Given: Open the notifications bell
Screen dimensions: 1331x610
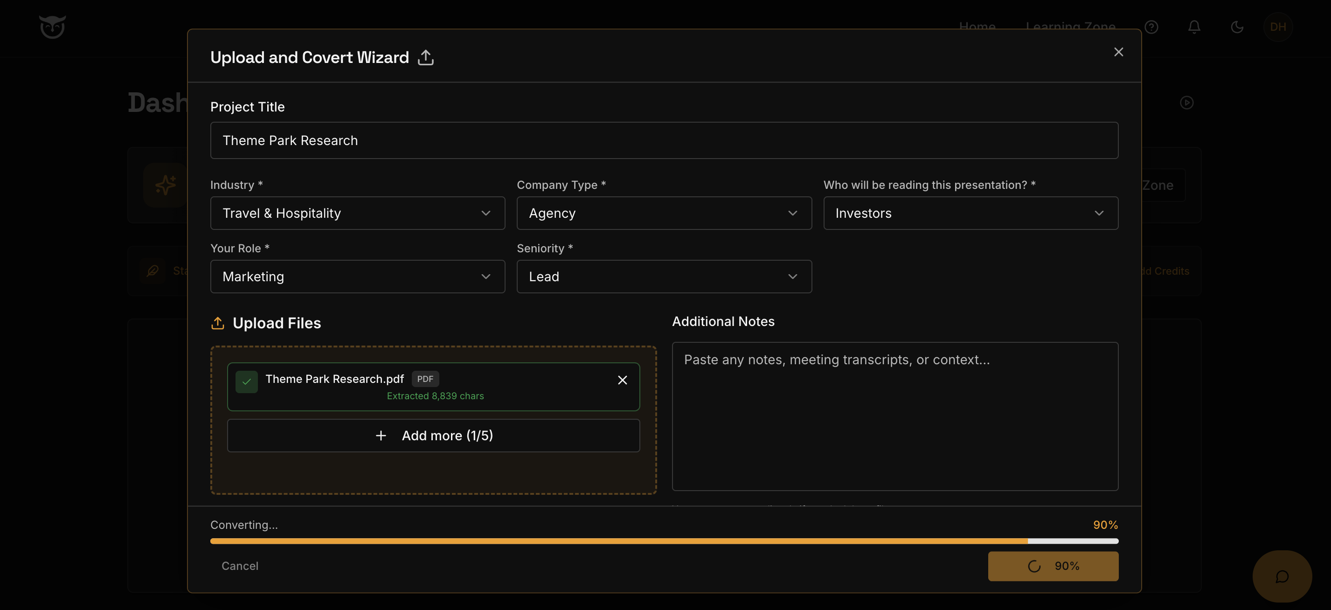Looking at the screenshot, I should (1194, 28).
